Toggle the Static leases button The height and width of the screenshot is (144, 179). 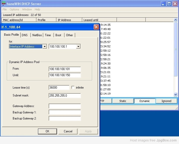pos(123,101)
